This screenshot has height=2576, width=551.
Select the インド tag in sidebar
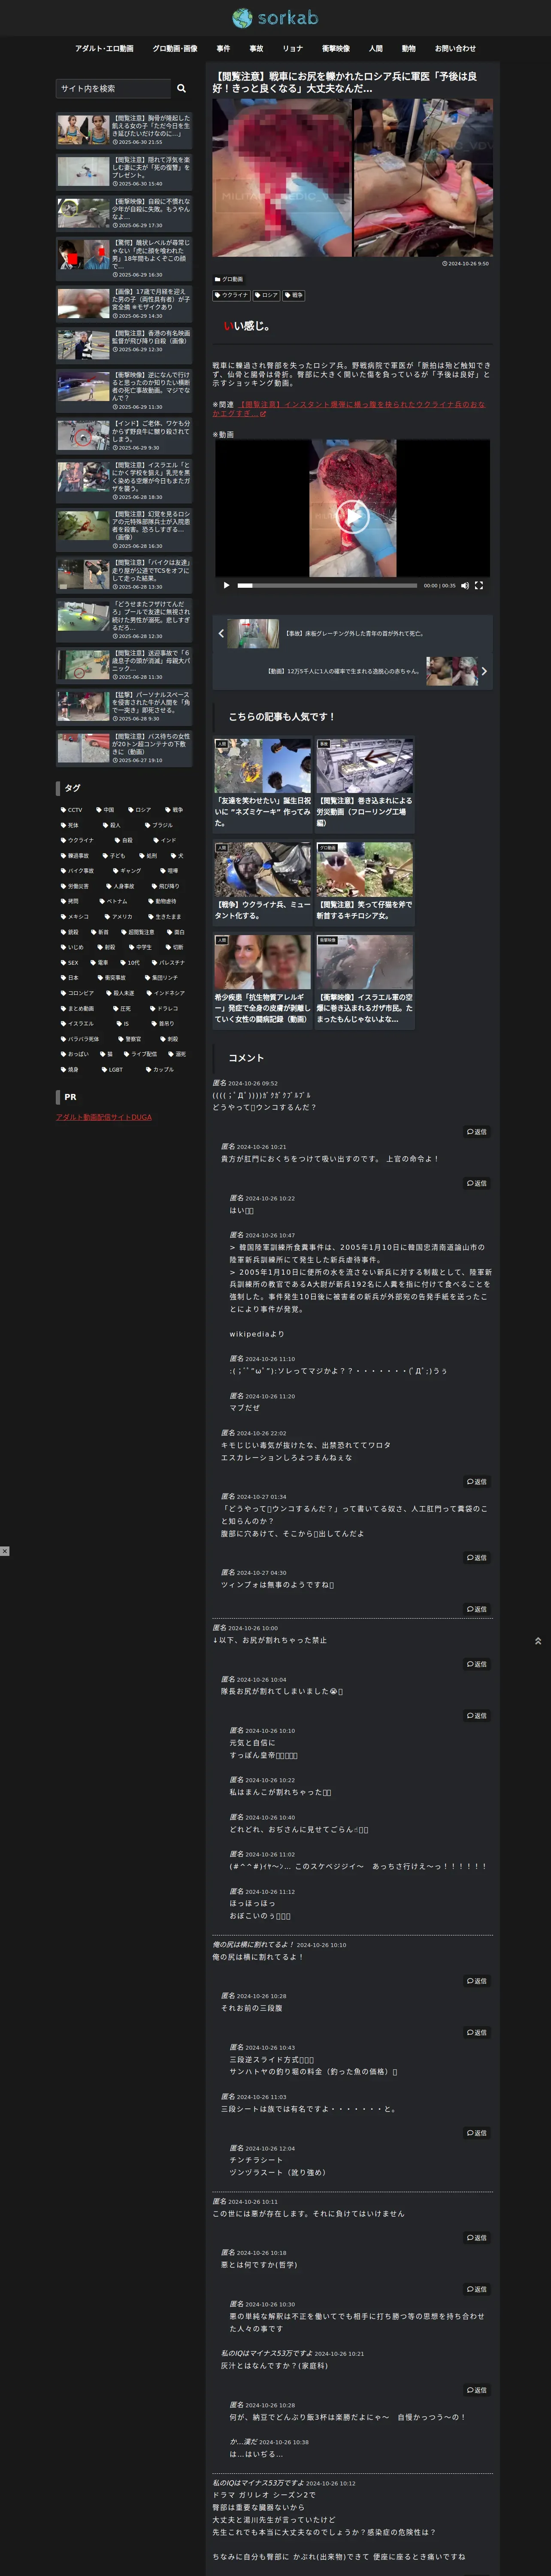(x=165, y=840)
